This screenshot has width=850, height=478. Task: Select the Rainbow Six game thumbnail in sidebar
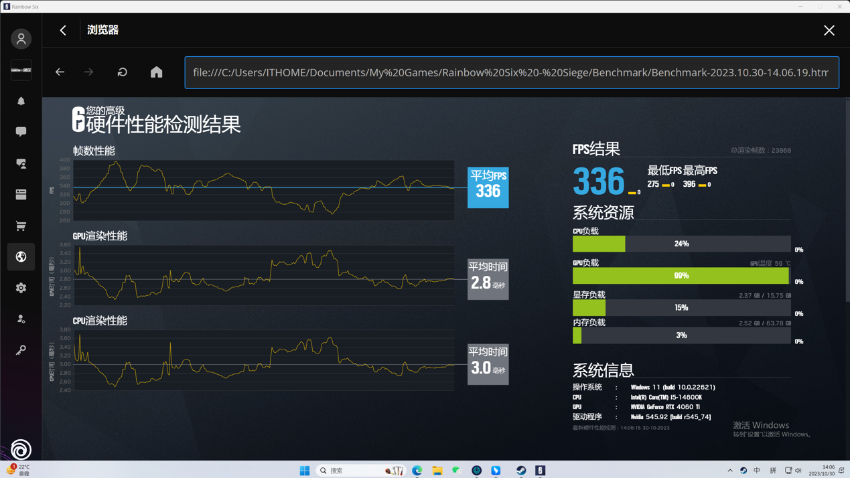(x=21, y=70)
